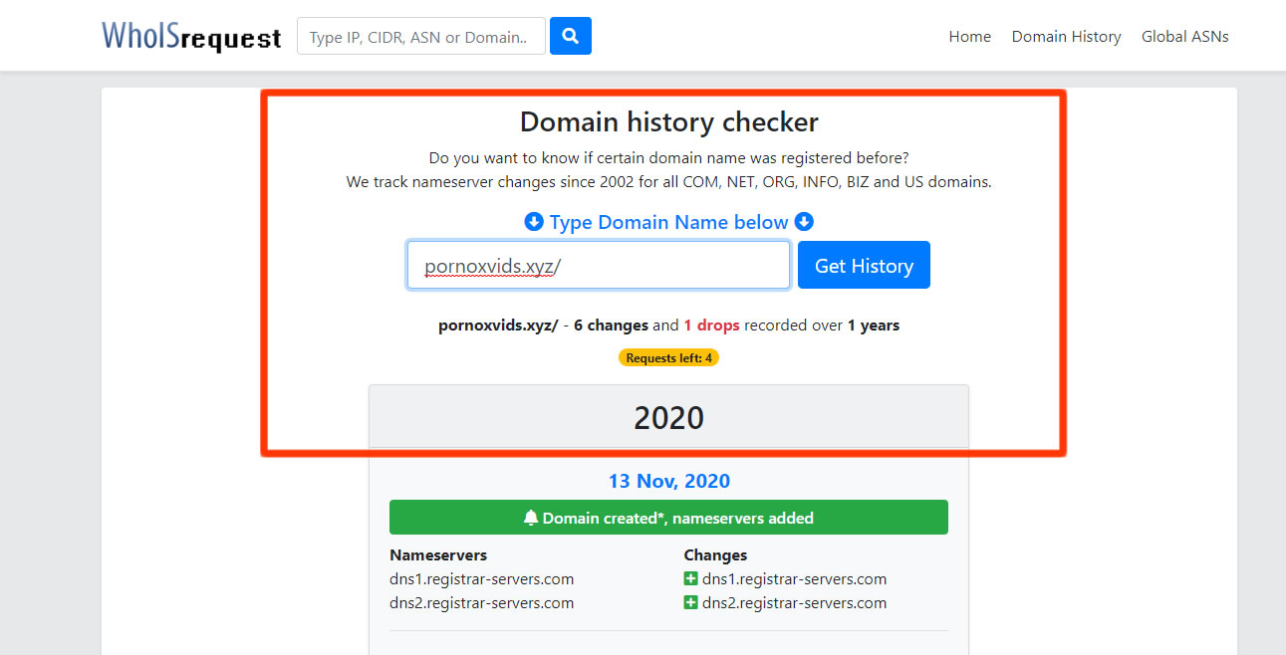Click green plus icon beside dns2.registrar-servers.com

[x=690, y=602]
